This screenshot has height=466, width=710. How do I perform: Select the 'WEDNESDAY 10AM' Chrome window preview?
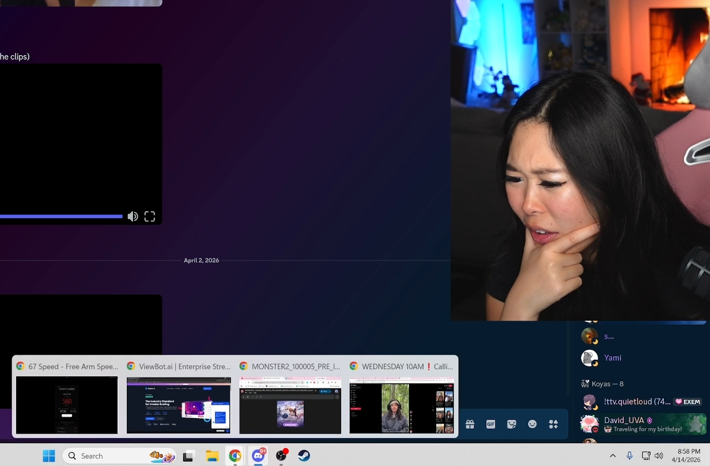click(x=402, y=405)
